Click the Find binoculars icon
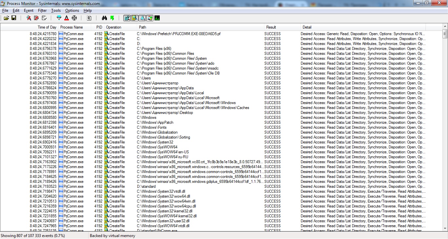 [105, 18]
